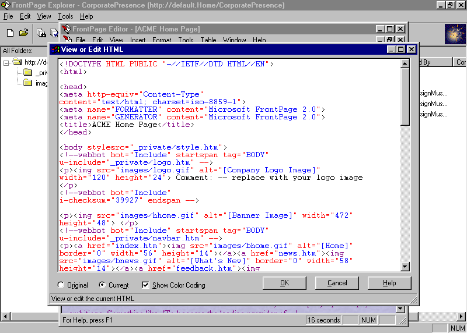The image size is (467, 333).
Task: Click the HTML view scroll up arrow
Action: [405, 63]
